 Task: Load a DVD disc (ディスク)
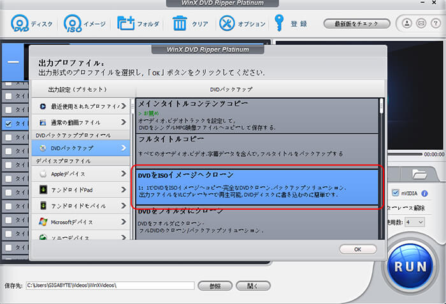click(31, 24)
